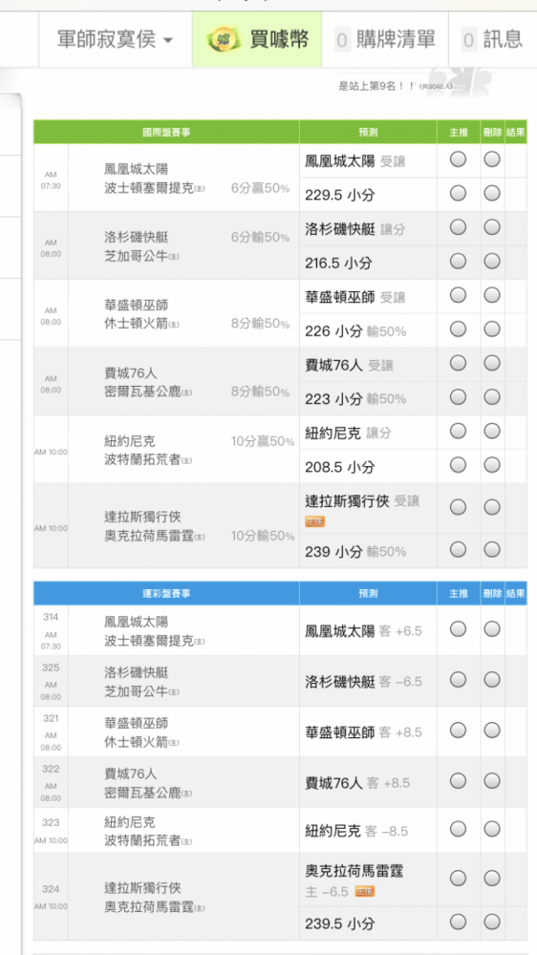Viewport: 537px width, 955px height.
Task: Select 刪除 radio for 239.5 小分
Action: pos(492,922)
